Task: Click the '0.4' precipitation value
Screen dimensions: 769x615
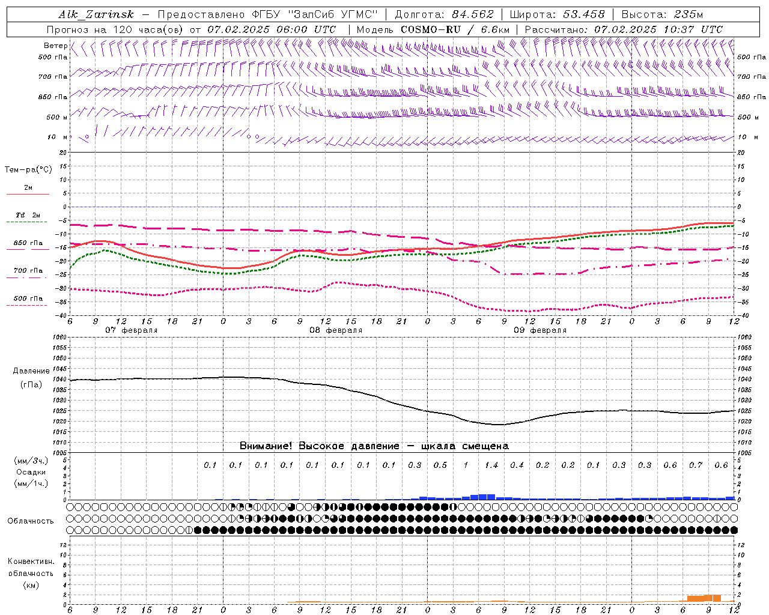Action: [x=517, y=465]
